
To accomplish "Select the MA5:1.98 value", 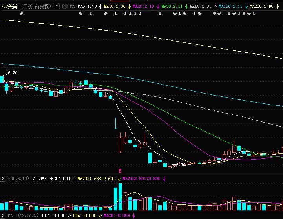I will [x=88, y=7].
